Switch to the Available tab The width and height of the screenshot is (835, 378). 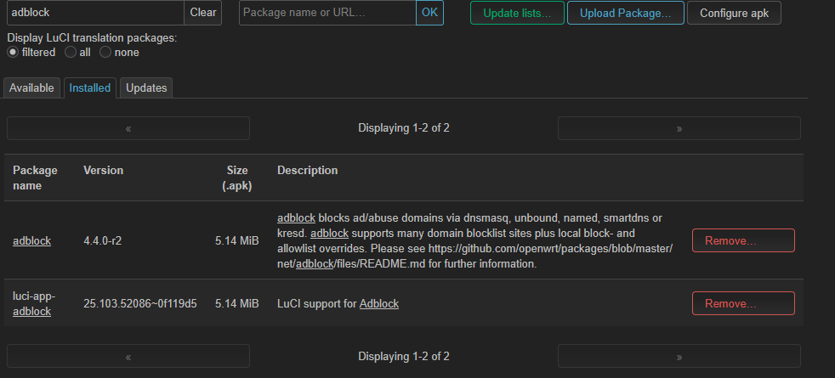[x=31, y=87]
